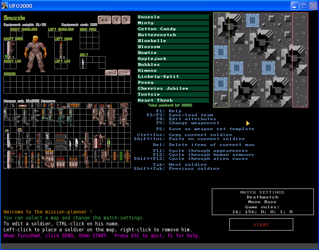Click the 'Weapon set: Ufo2000 Weapons' label
Viewport: 319px width, 250px height.
(29, 101)
